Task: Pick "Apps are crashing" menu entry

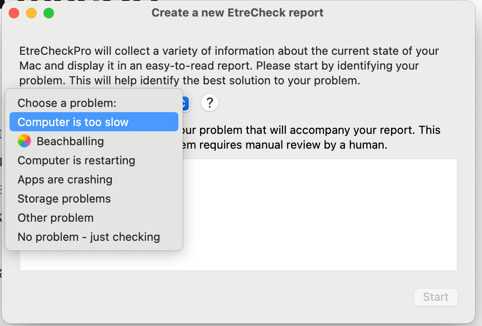Action: (94, 180)
